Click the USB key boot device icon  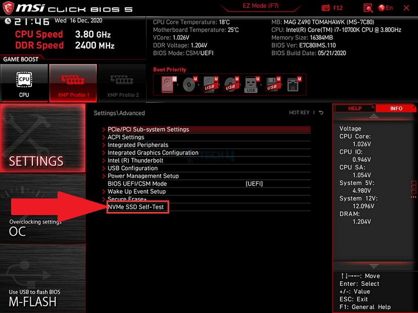click(251, 84)
